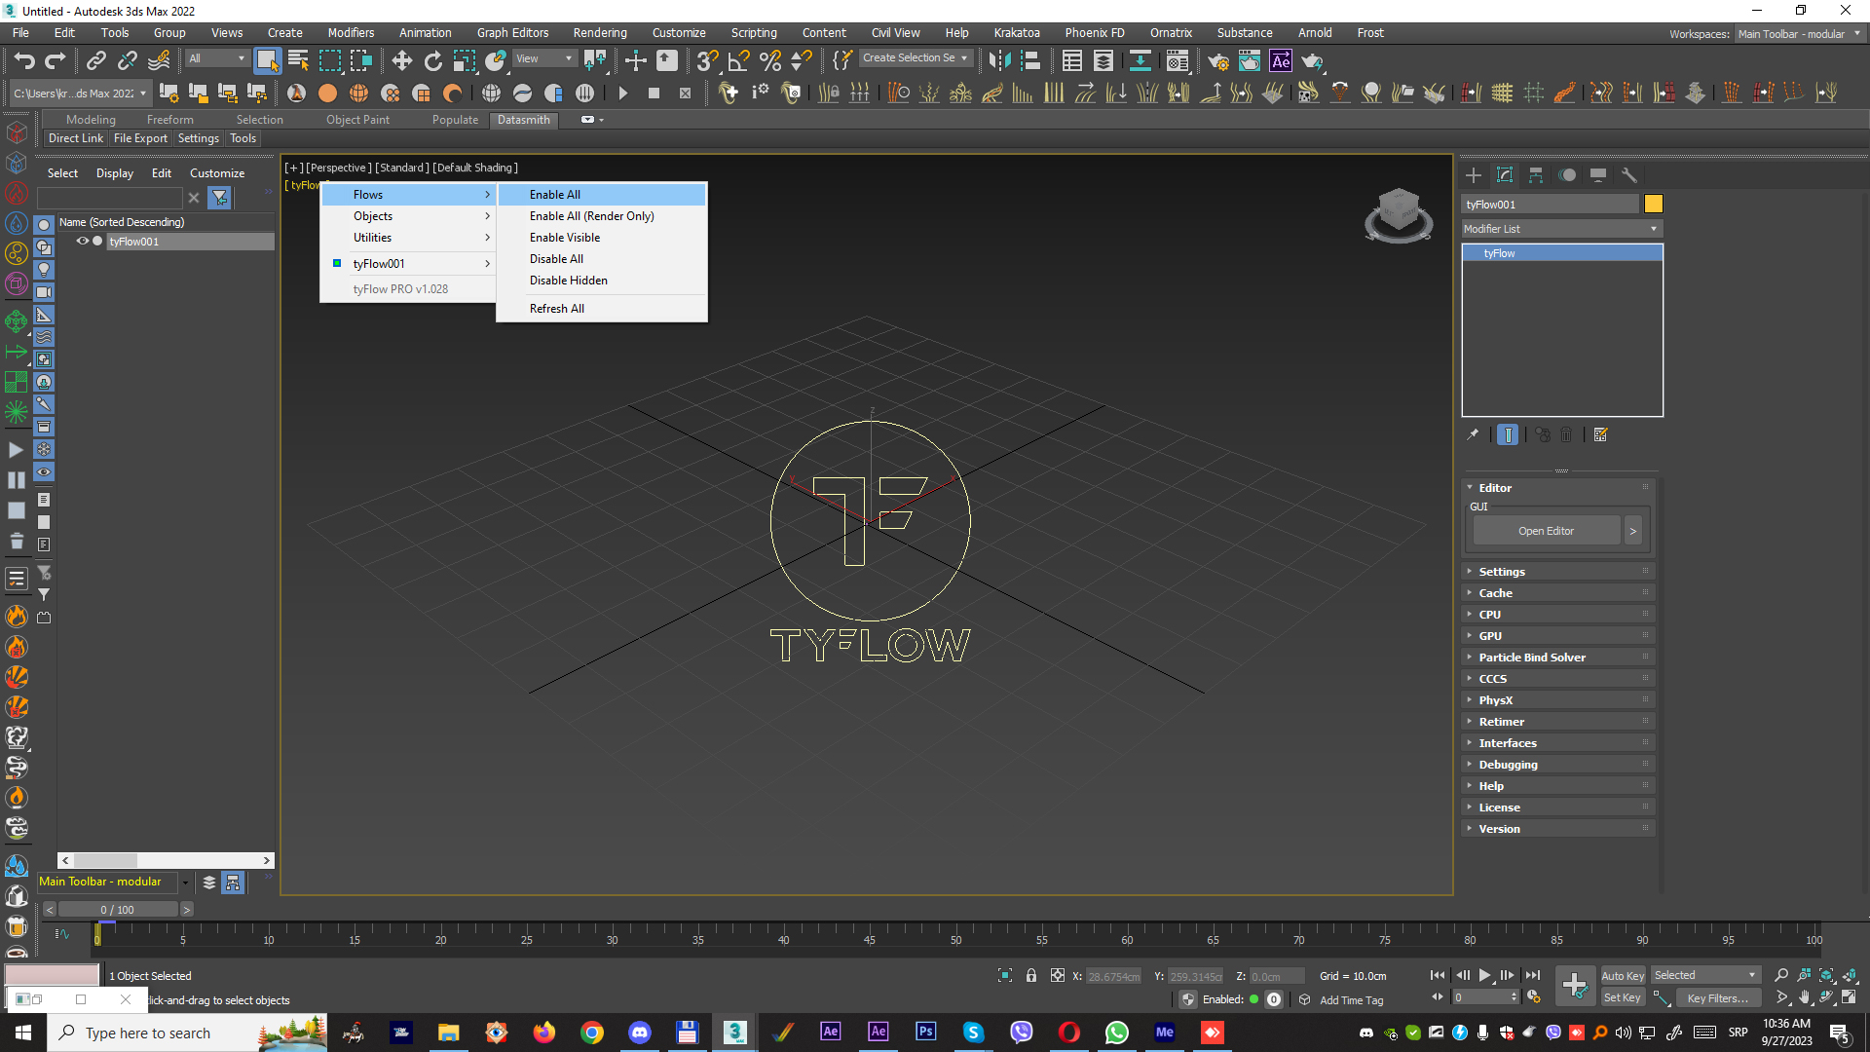The image size is (1870, 1052).
Task: Click the Direct Link button
Action: pyautogui.click(x=76, y=138)
